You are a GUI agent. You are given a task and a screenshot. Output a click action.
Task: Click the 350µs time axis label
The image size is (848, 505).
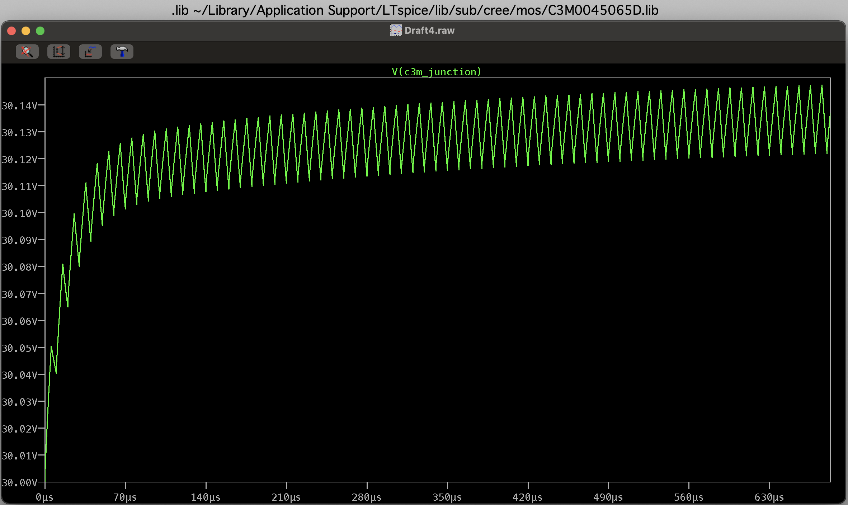click(447, 497)
